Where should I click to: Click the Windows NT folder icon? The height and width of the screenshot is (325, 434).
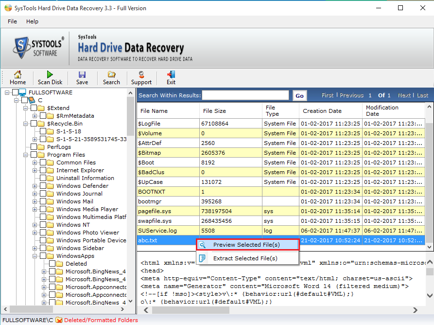(x=51, y=225)
